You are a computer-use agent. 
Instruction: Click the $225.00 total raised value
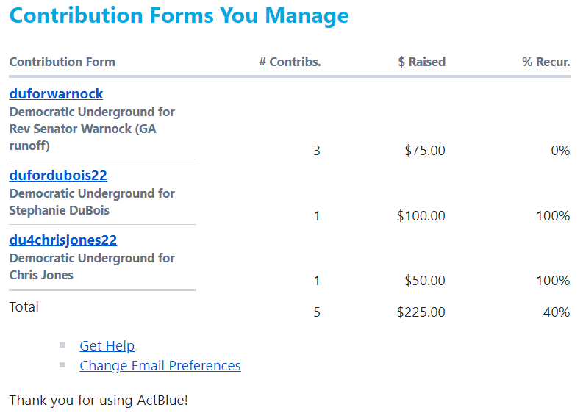tap(421, 312)
